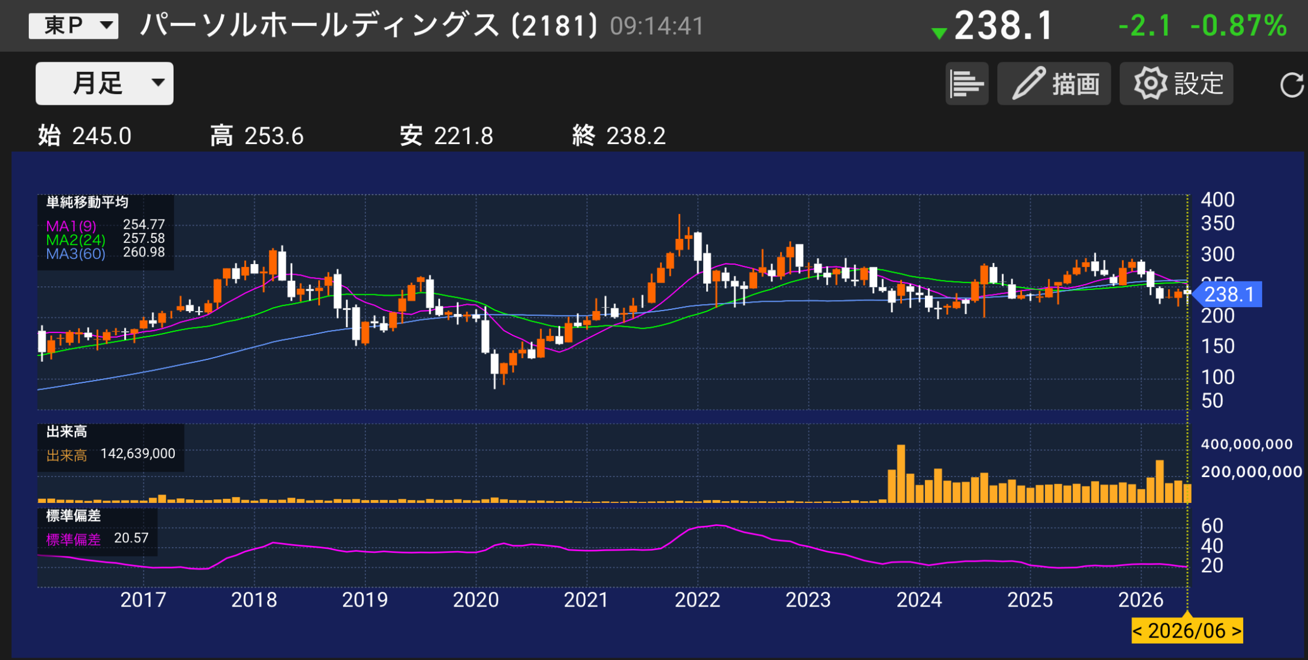Click the refresh chart icon

pos(1292,85)
